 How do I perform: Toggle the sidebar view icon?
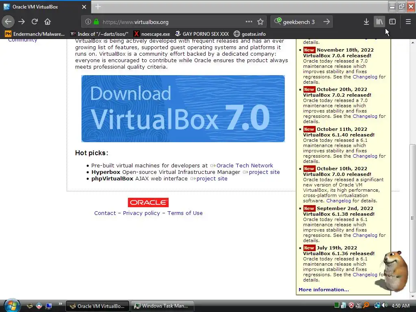tap(392, 22)
